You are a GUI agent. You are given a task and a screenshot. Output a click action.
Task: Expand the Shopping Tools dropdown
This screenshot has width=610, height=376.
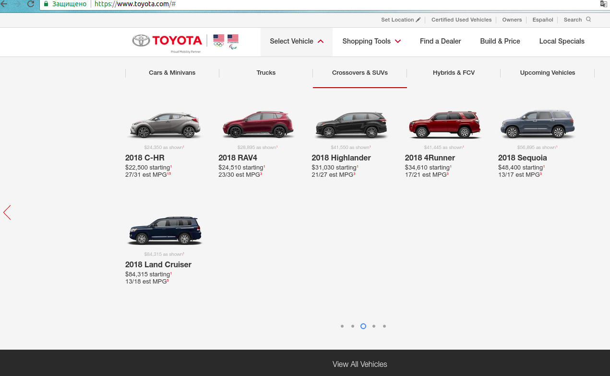(371, 41)
